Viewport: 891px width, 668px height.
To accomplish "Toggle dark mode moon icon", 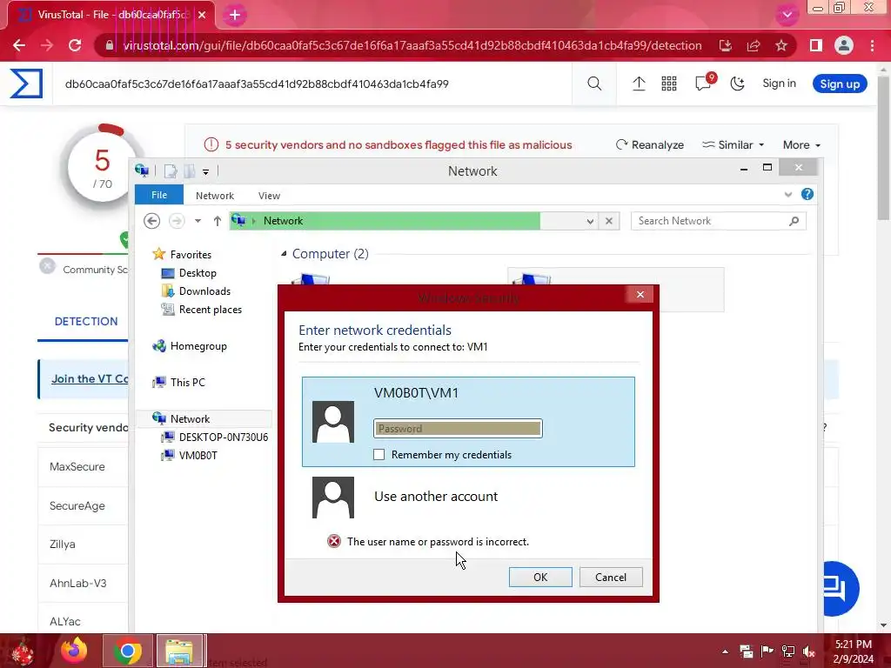I will pyautogui.click(x=737, y=83).
